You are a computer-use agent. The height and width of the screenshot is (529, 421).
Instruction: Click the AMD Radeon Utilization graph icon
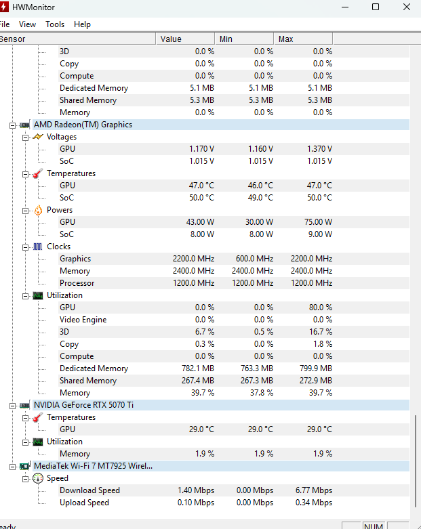point(38,296)
